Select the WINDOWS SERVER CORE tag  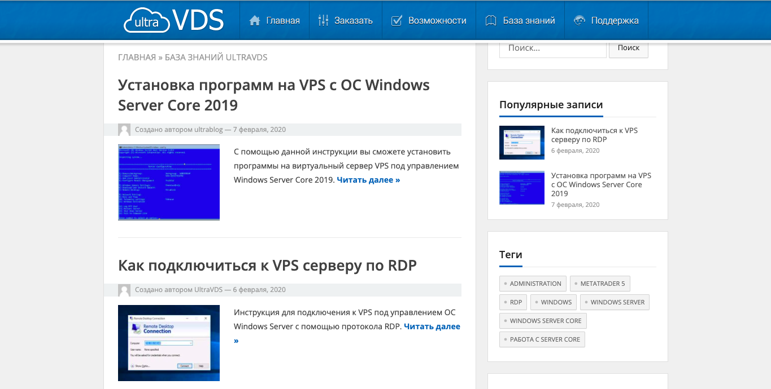tap(543, 321)
